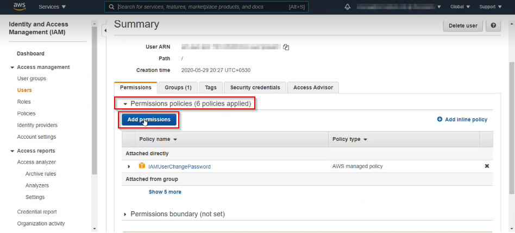The image size is (515, 233).
Task: Collapse the sidebar with arrow handle
Action: click(x=105, y=30)
